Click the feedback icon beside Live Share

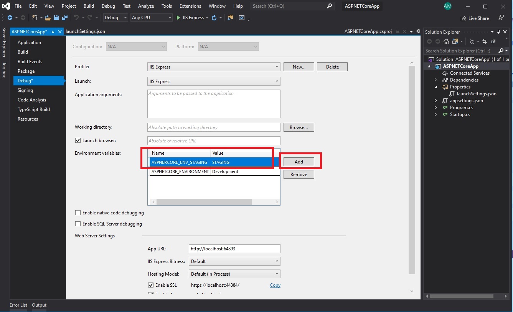point(501,18)
